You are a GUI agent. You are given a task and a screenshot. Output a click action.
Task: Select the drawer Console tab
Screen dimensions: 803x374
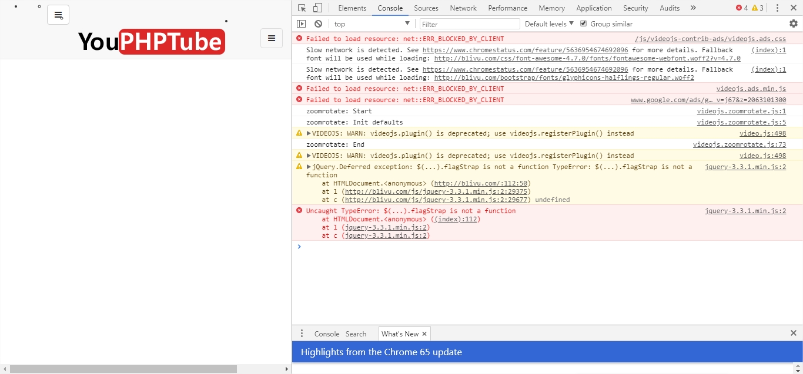[327, 333]
